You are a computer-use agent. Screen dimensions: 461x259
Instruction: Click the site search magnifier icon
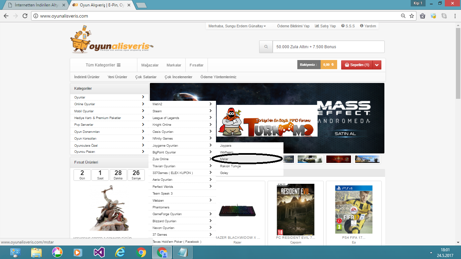coord(266,47)
